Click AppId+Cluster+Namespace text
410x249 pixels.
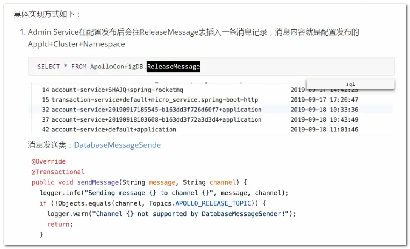[76, 44]
